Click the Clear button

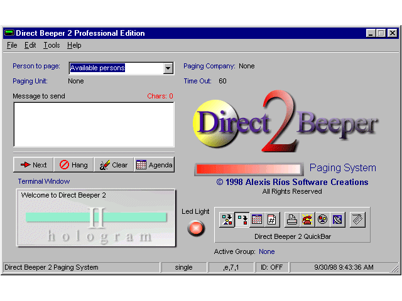[114, 165]
